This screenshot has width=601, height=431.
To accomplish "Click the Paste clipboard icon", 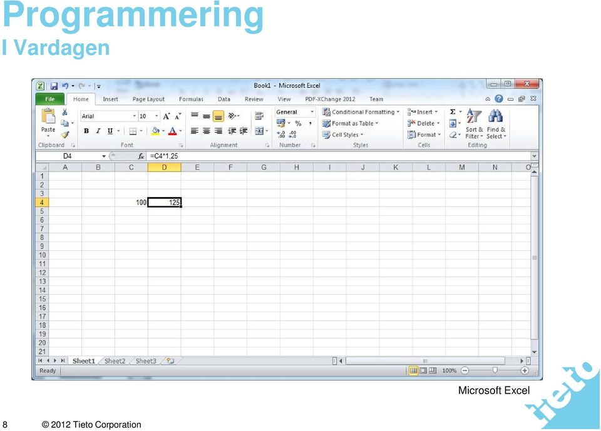I will 48,116.
